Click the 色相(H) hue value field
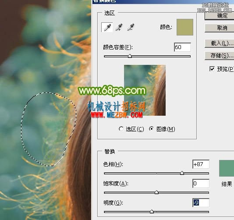234x220 pixels. [x=201, y=164]
